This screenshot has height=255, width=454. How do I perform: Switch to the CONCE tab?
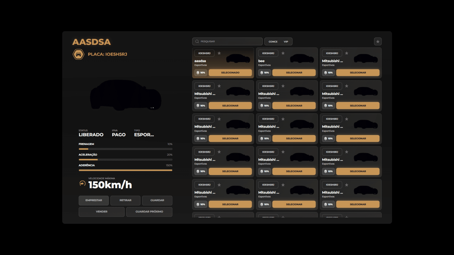pos(273,42)
